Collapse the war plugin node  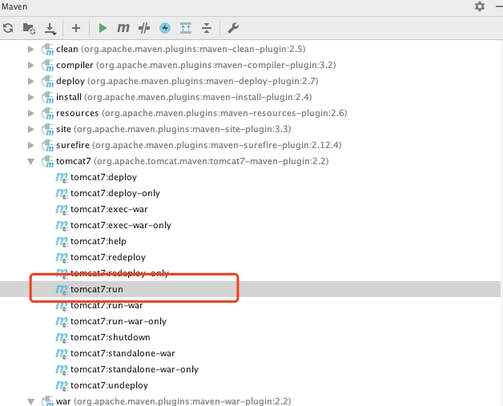tap(31, 401)
